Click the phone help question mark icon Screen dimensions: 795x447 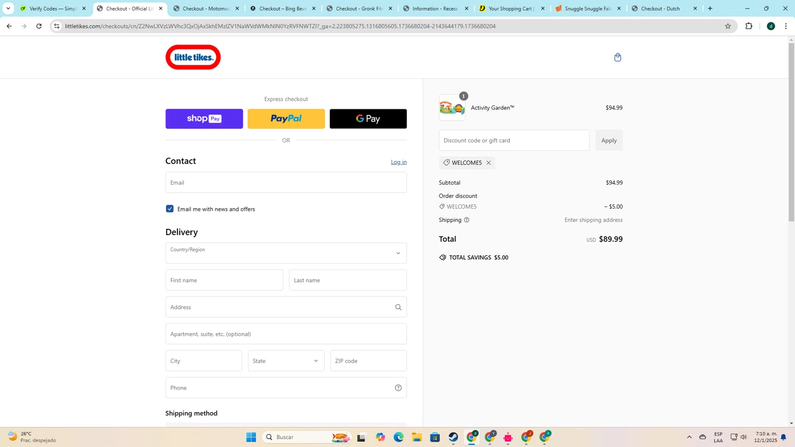pyautogui.click(x=398, y=388)
